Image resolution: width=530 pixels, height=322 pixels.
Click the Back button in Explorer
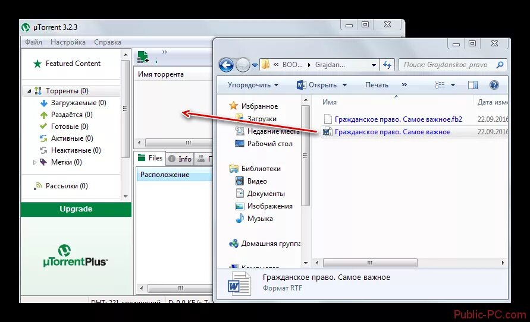tap(226, 65)
